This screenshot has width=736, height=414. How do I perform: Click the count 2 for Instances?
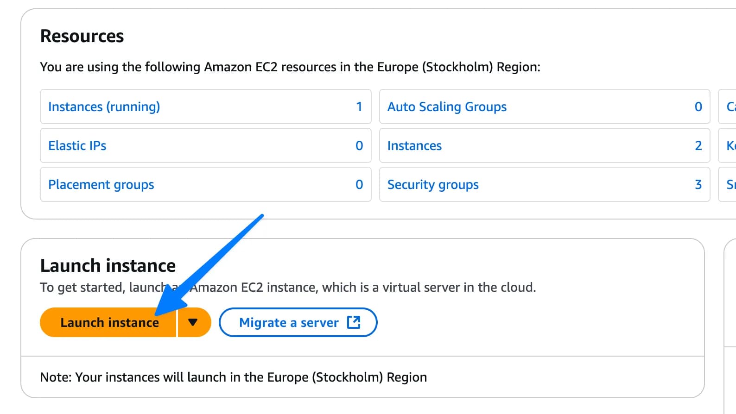[x=698, y=145]
